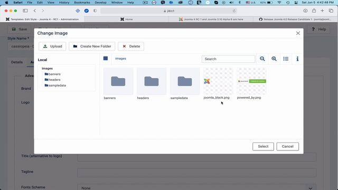Open the View menu
This screenshot has height=190, width=338.
point(51,2)
